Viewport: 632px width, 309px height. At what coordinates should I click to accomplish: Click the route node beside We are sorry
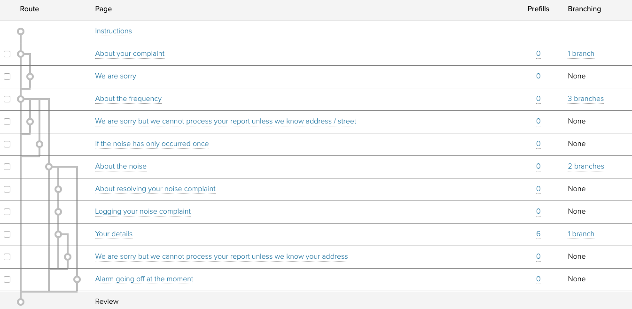click(30, 77)
